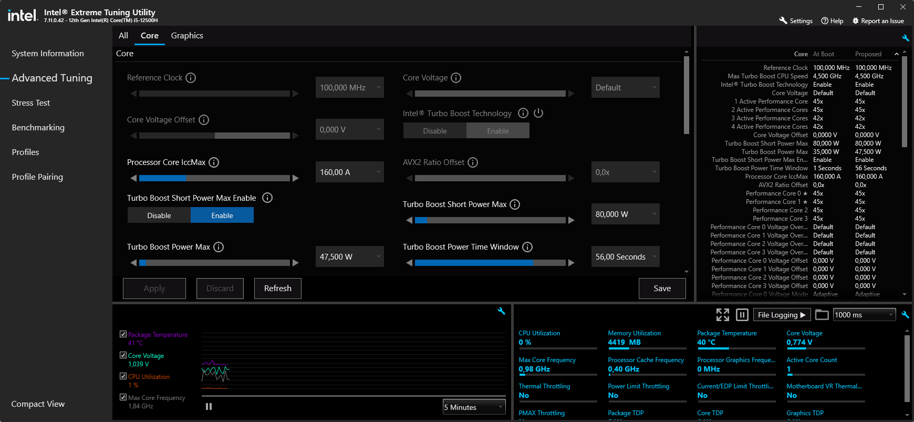Start File Logging
This screenshot has height=422, width=914.
point(782,315)
